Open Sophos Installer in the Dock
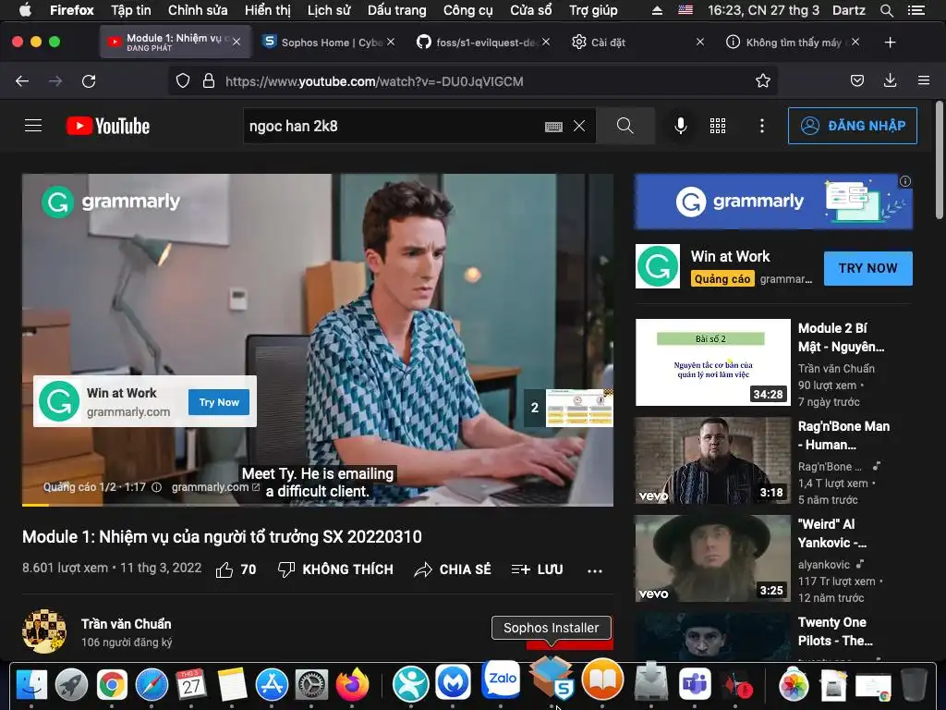946x710 pixels. click(552, 678)
